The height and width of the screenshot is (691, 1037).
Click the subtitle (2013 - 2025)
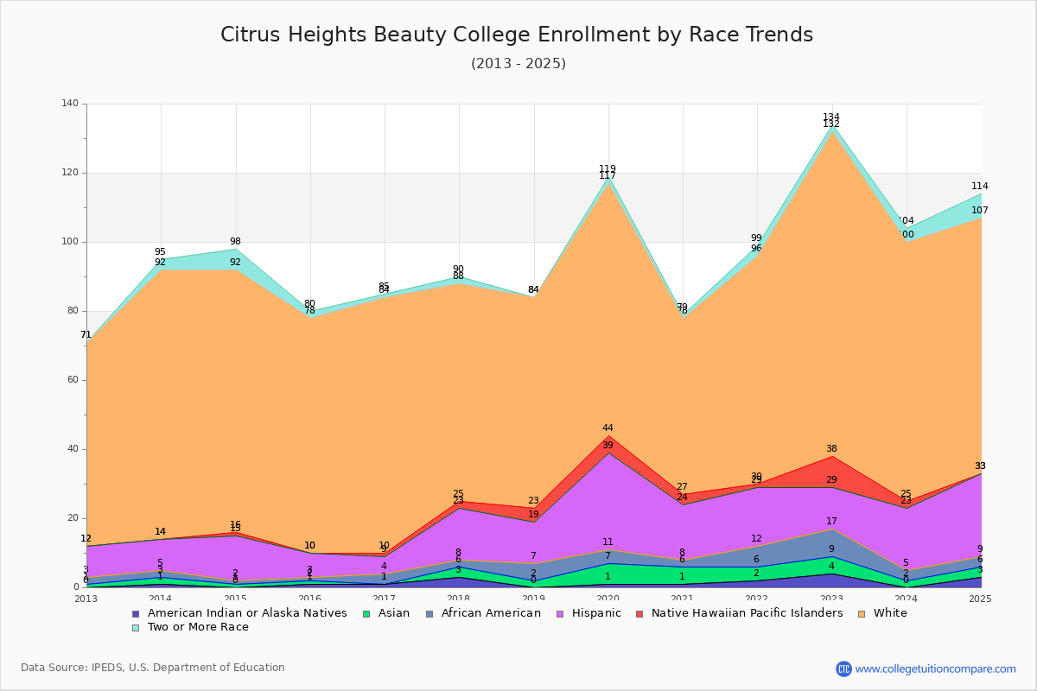click(518, 64)
